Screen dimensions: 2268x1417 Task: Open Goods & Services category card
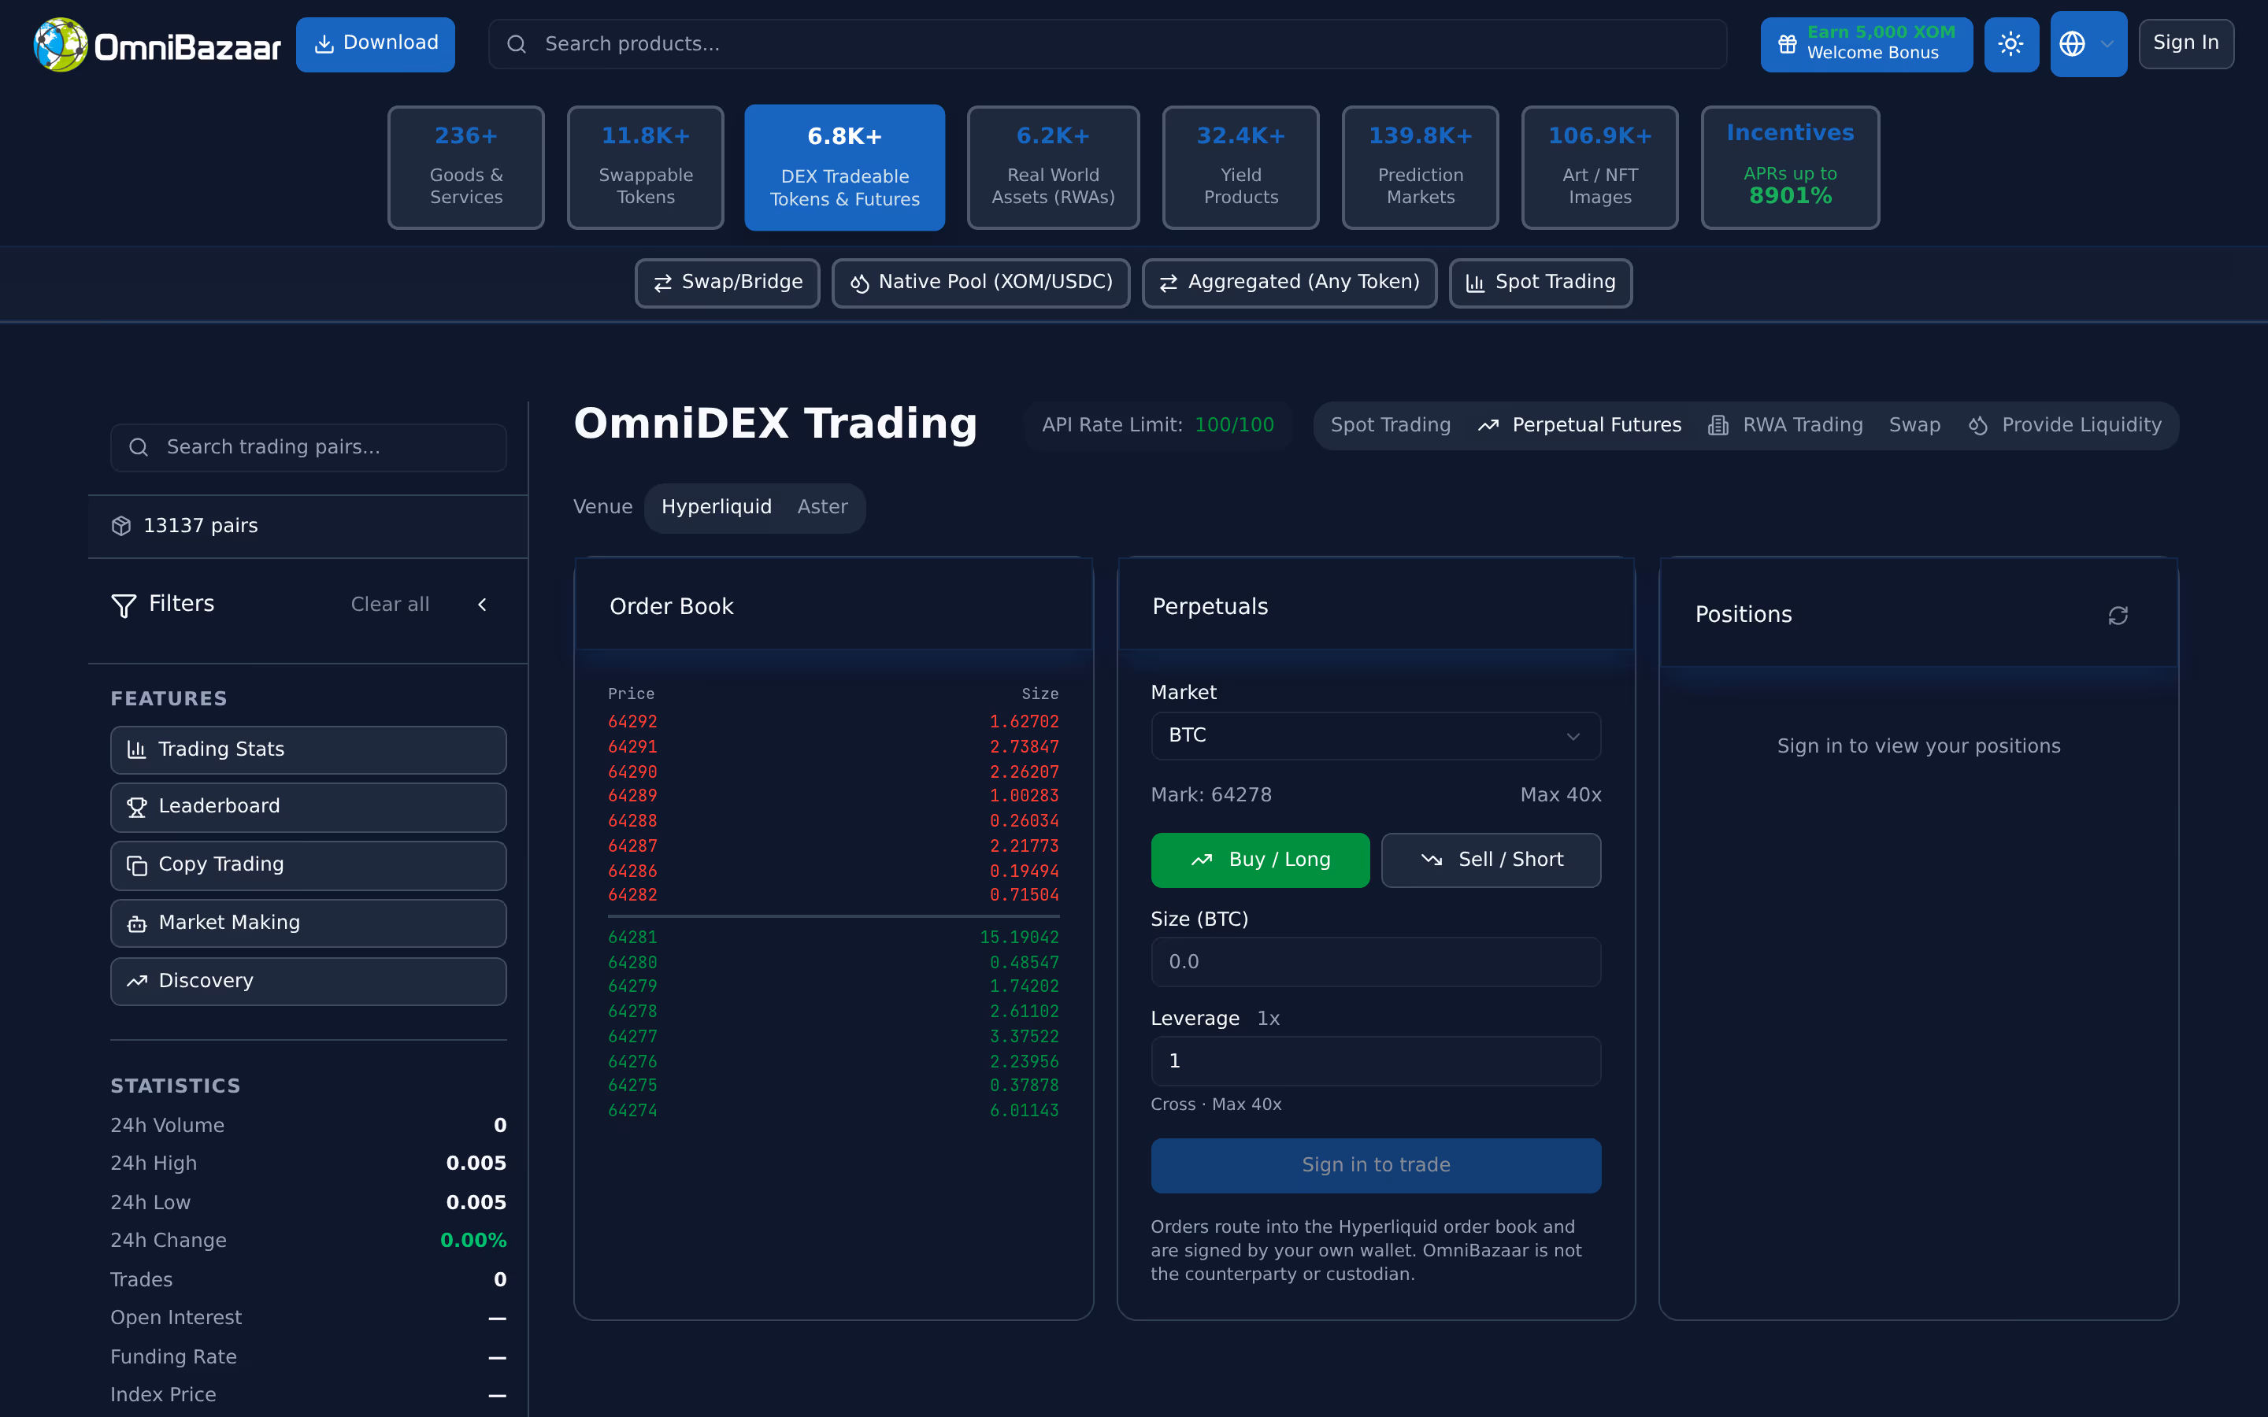point(465,167)
